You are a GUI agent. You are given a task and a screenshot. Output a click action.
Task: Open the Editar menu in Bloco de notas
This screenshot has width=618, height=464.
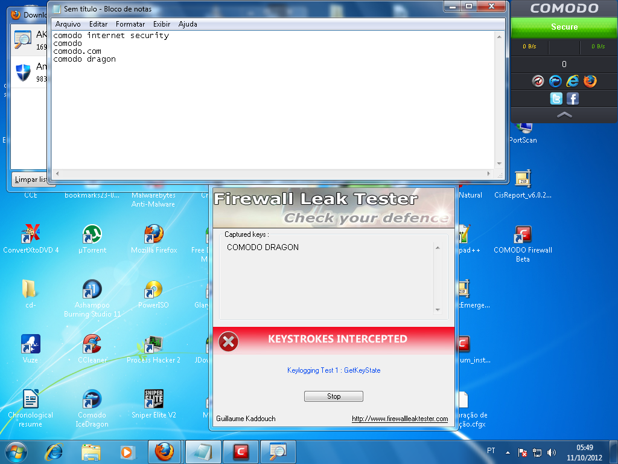coord(98,24)
